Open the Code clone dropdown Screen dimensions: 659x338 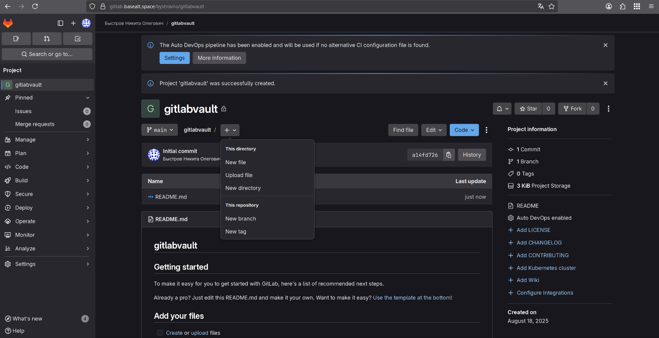[x=464, y=130]
